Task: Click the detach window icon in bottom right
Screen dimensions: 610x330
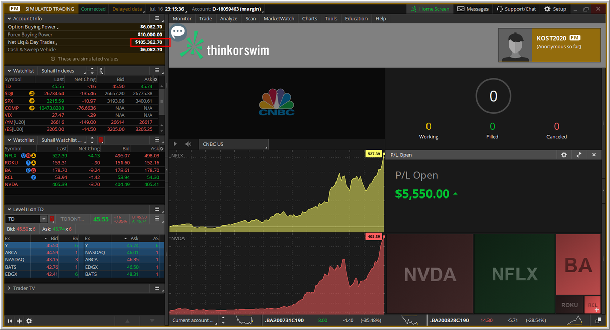Action: point(598,320)
